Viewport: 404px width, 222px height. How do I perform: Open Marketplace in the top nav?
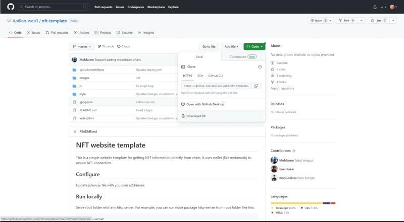tap(156, 7)
